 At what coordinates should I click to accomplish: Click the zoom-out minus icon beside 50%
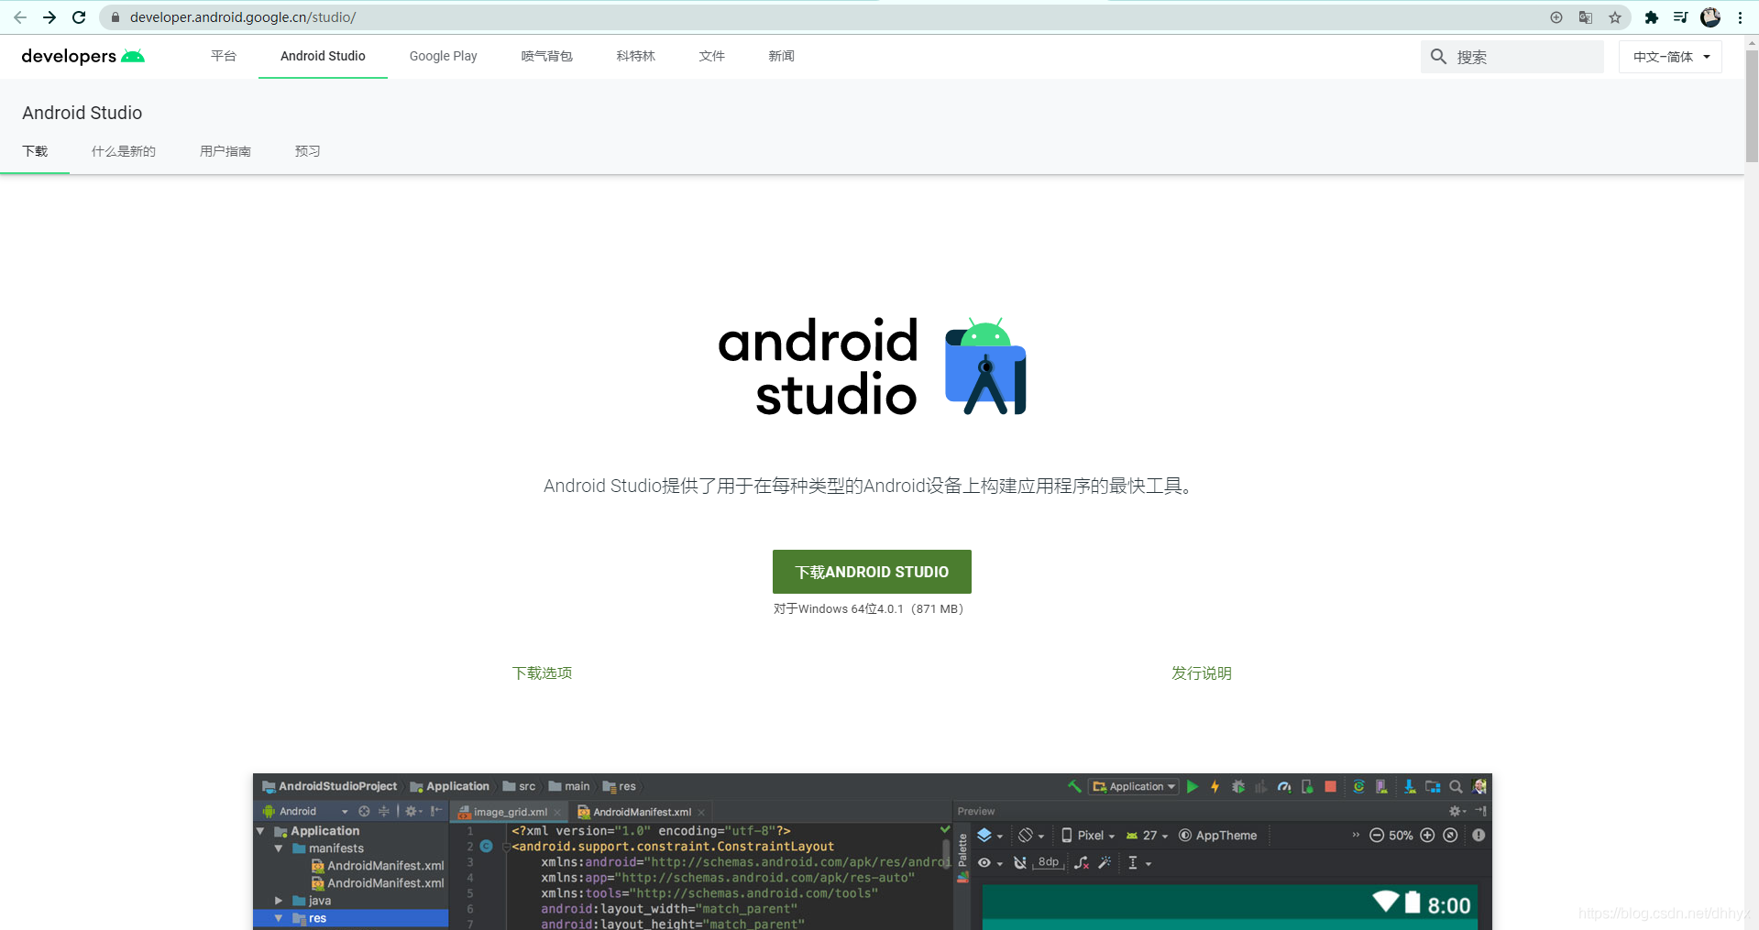pyautogui.click(x=1377, y=835)
